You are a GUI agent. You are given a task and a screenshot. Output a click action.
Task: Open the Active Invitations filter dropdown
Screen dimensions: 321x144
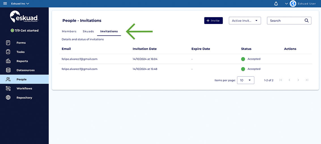pos(245,21)
